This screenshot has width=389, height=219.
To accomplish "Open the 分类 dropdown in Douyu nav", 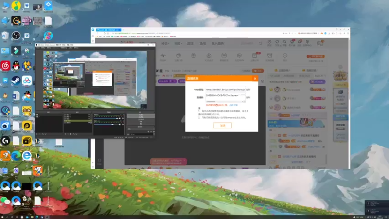I will pos(165,43).
